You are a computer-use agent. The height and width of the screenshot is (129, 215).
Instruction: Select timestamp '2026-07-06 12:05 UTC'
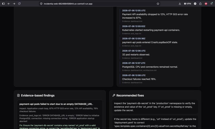[x=134, y=11]
